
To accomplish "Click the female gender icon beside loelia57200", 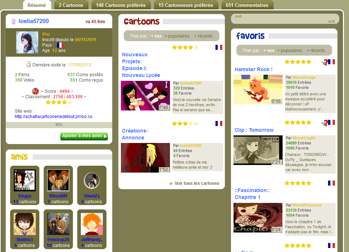I will [13, 21].
